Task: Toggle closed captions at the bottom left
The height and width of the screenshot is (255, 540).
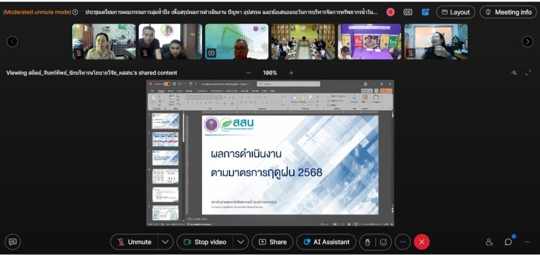Action: point(13,242)
